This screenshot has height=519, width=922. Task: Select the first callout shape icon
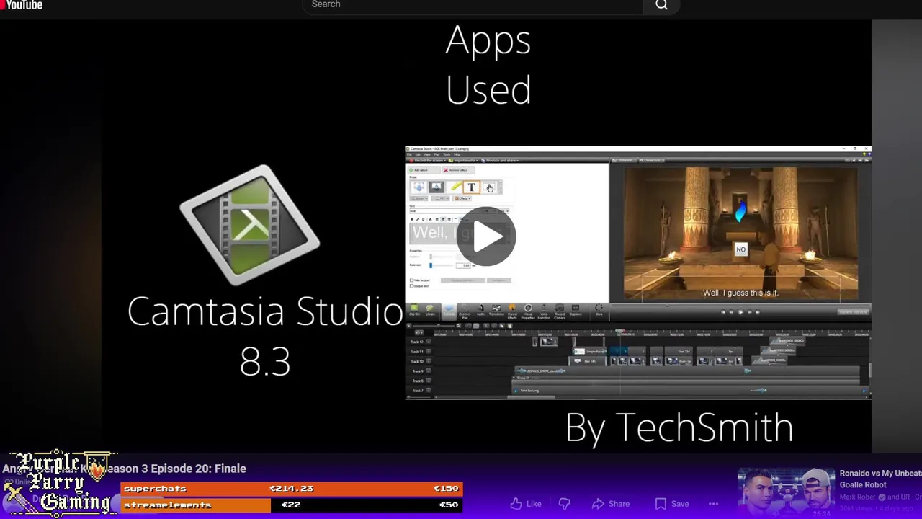point(419,187)
